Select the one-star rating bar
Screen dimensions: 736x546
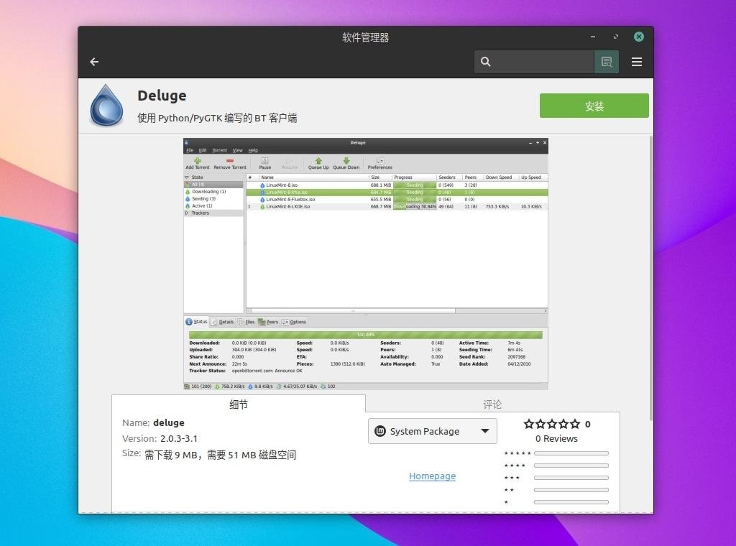[571, 502]
